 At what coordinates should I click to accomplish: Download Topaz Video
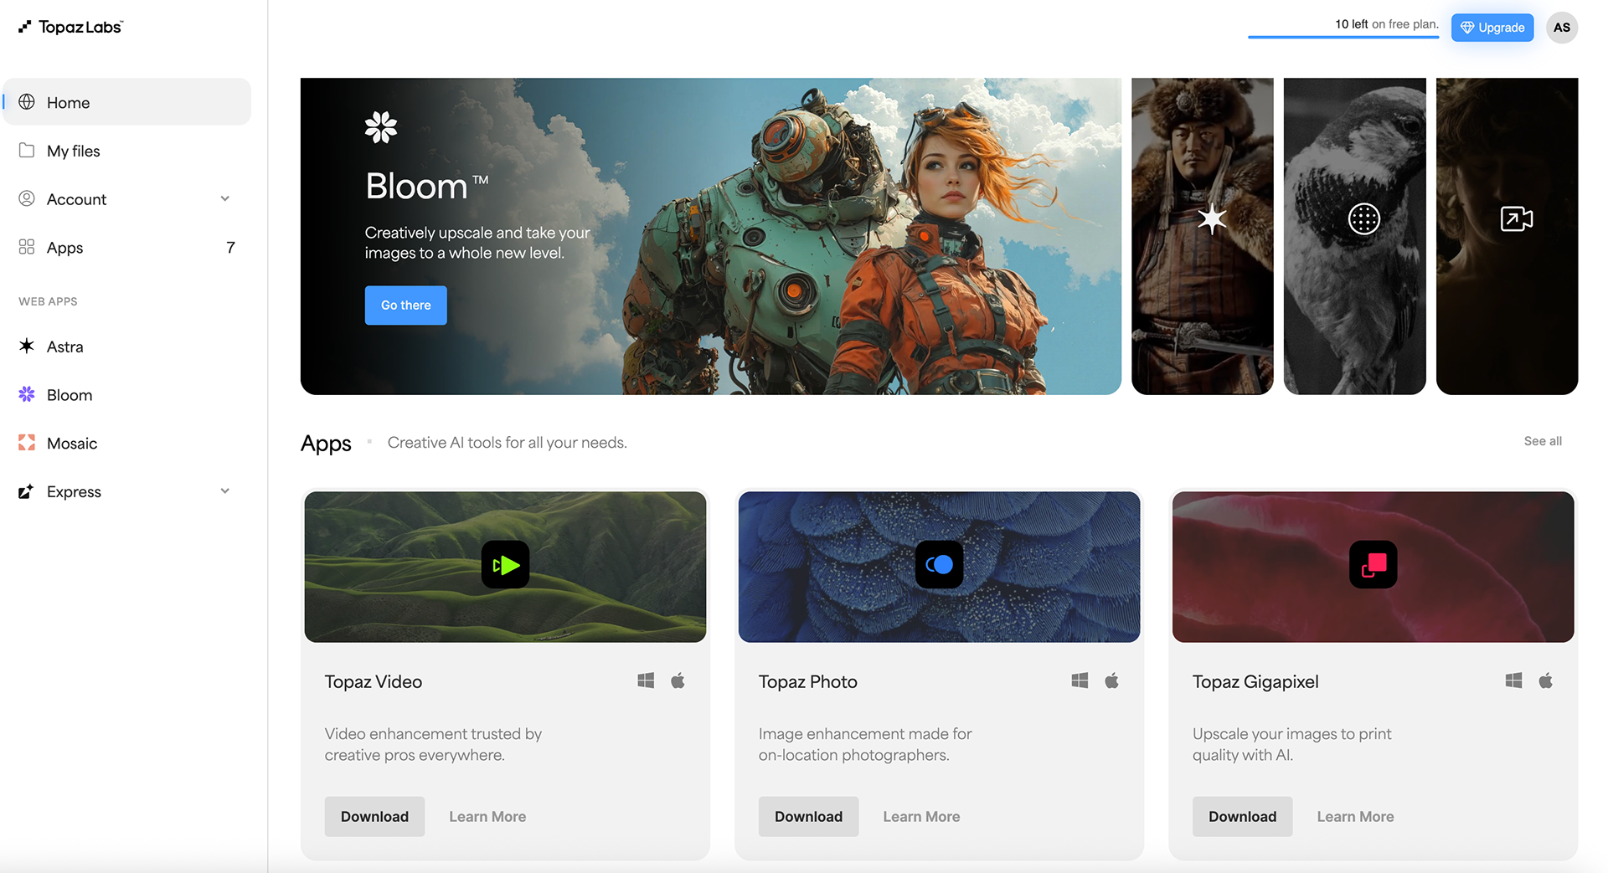pos(374,816)
